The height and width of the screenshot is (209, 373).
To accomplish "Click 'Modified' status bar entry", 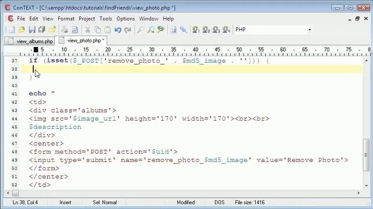I will pyautogui.click(x=185, y=203).
